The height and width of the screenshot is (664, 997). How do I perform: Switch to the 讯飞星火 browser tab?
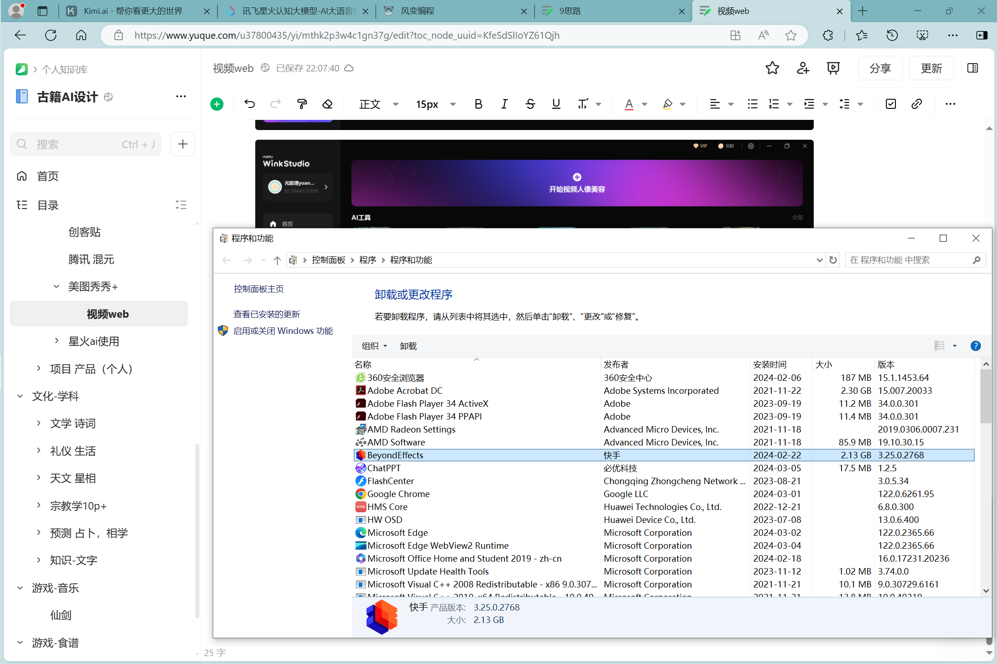pyautogui.click(x=298, y=11)
